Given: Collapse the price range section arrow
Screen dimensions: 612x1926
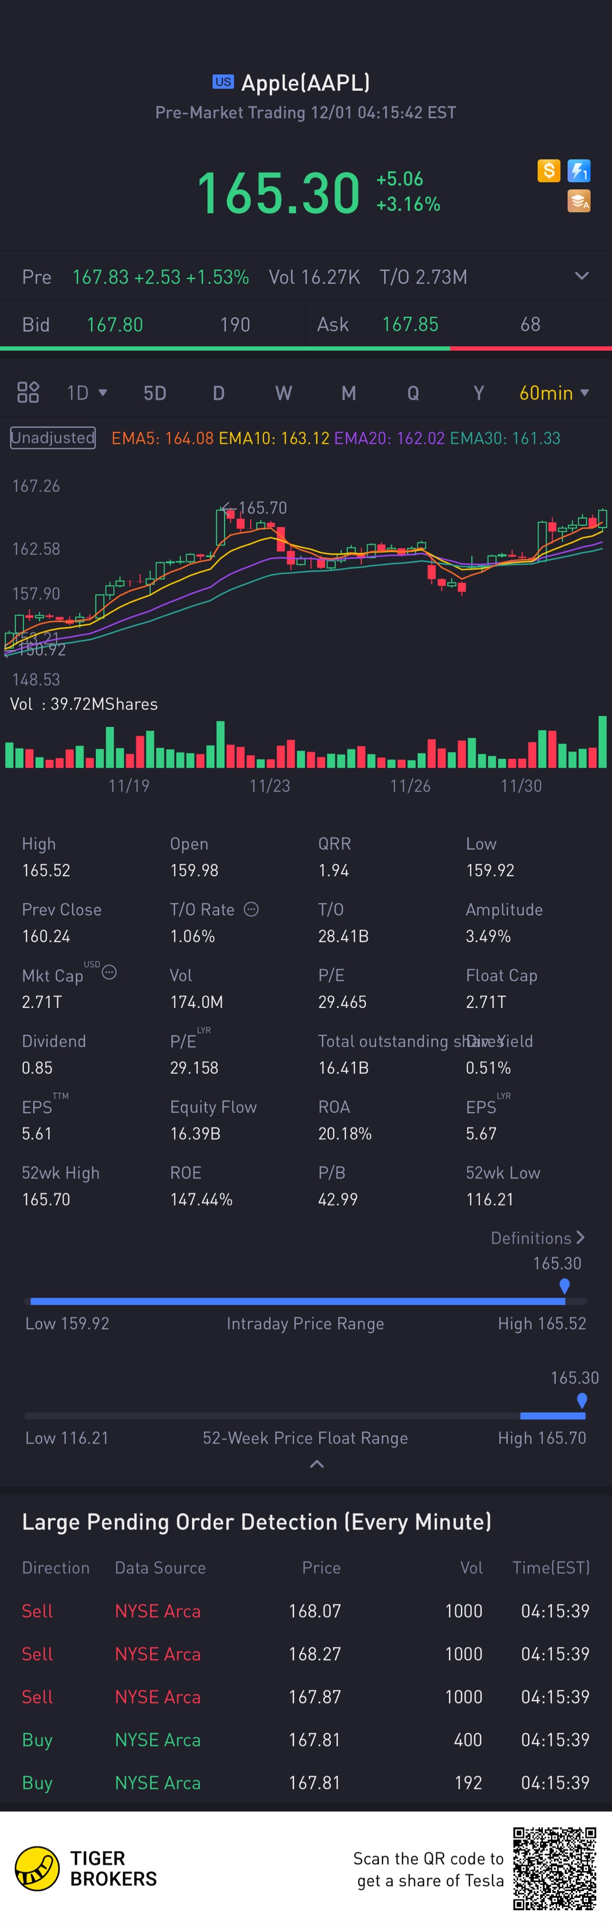Looking at the screenshot, I should point(317,1464).
